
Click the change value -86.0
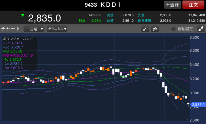81,21
